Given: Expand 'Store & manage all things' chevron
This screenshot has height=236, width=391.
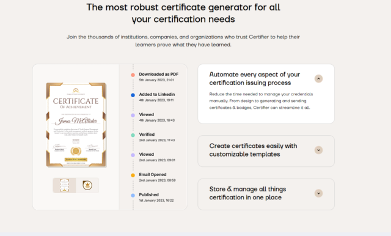Looking at the screenshot, I should 318,193.
